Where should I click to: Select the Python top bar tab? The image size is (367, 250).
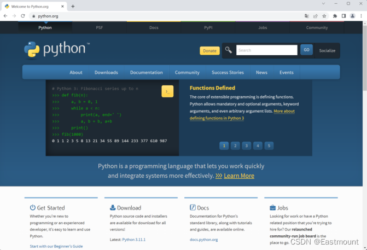(x=45, y=27)
